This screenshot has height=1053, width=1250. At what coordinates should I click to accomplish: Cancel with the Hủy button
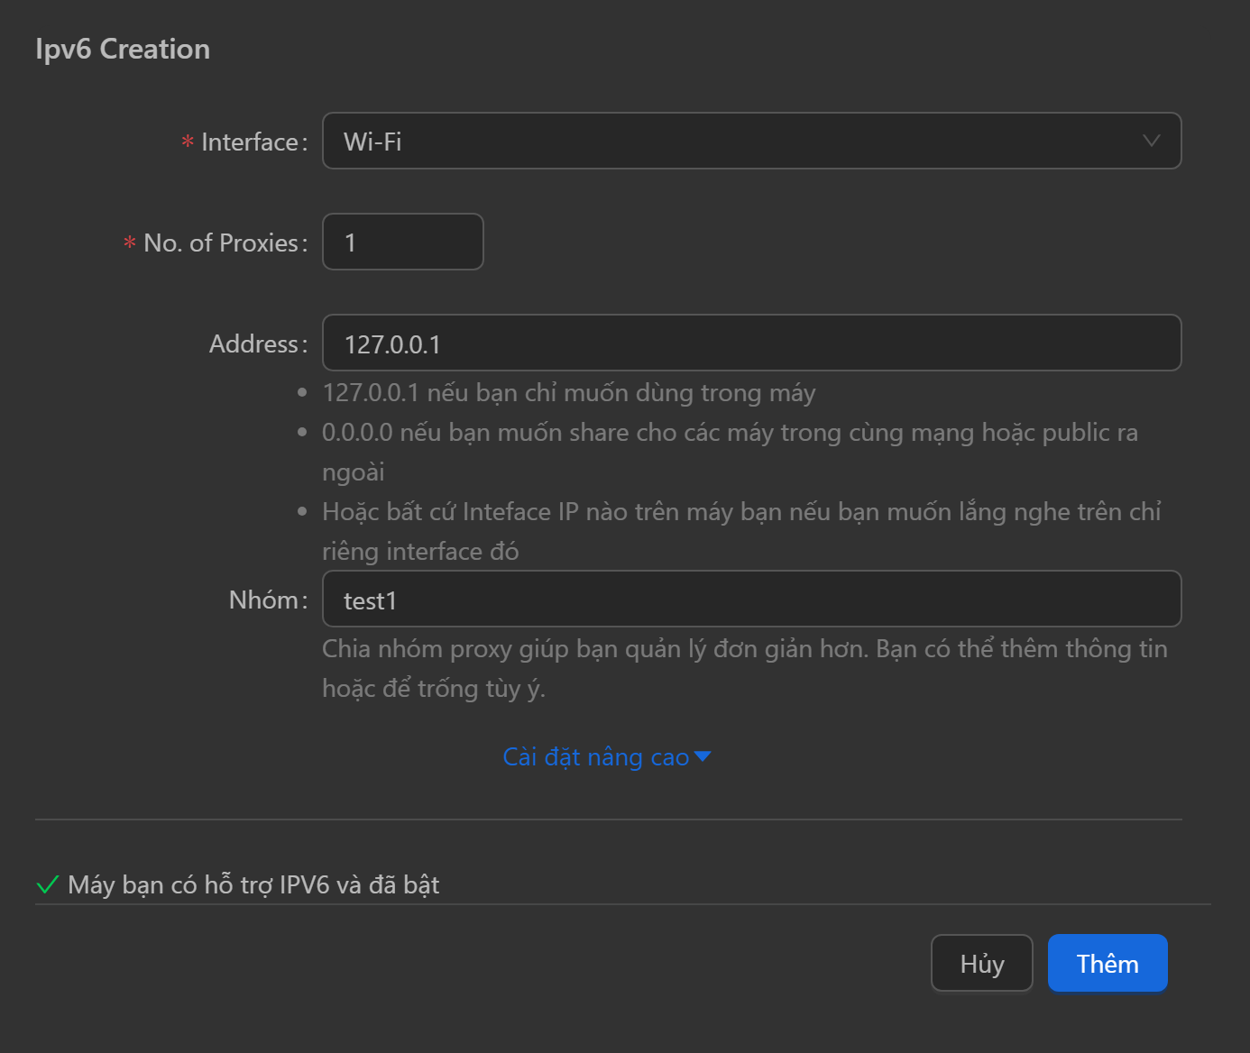[x=981, y=963]
